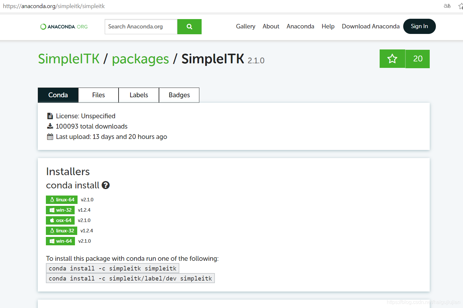This screenshot has width=463, height=308.
Task: Click the Download Anaconda menu item
Action: 370,27
